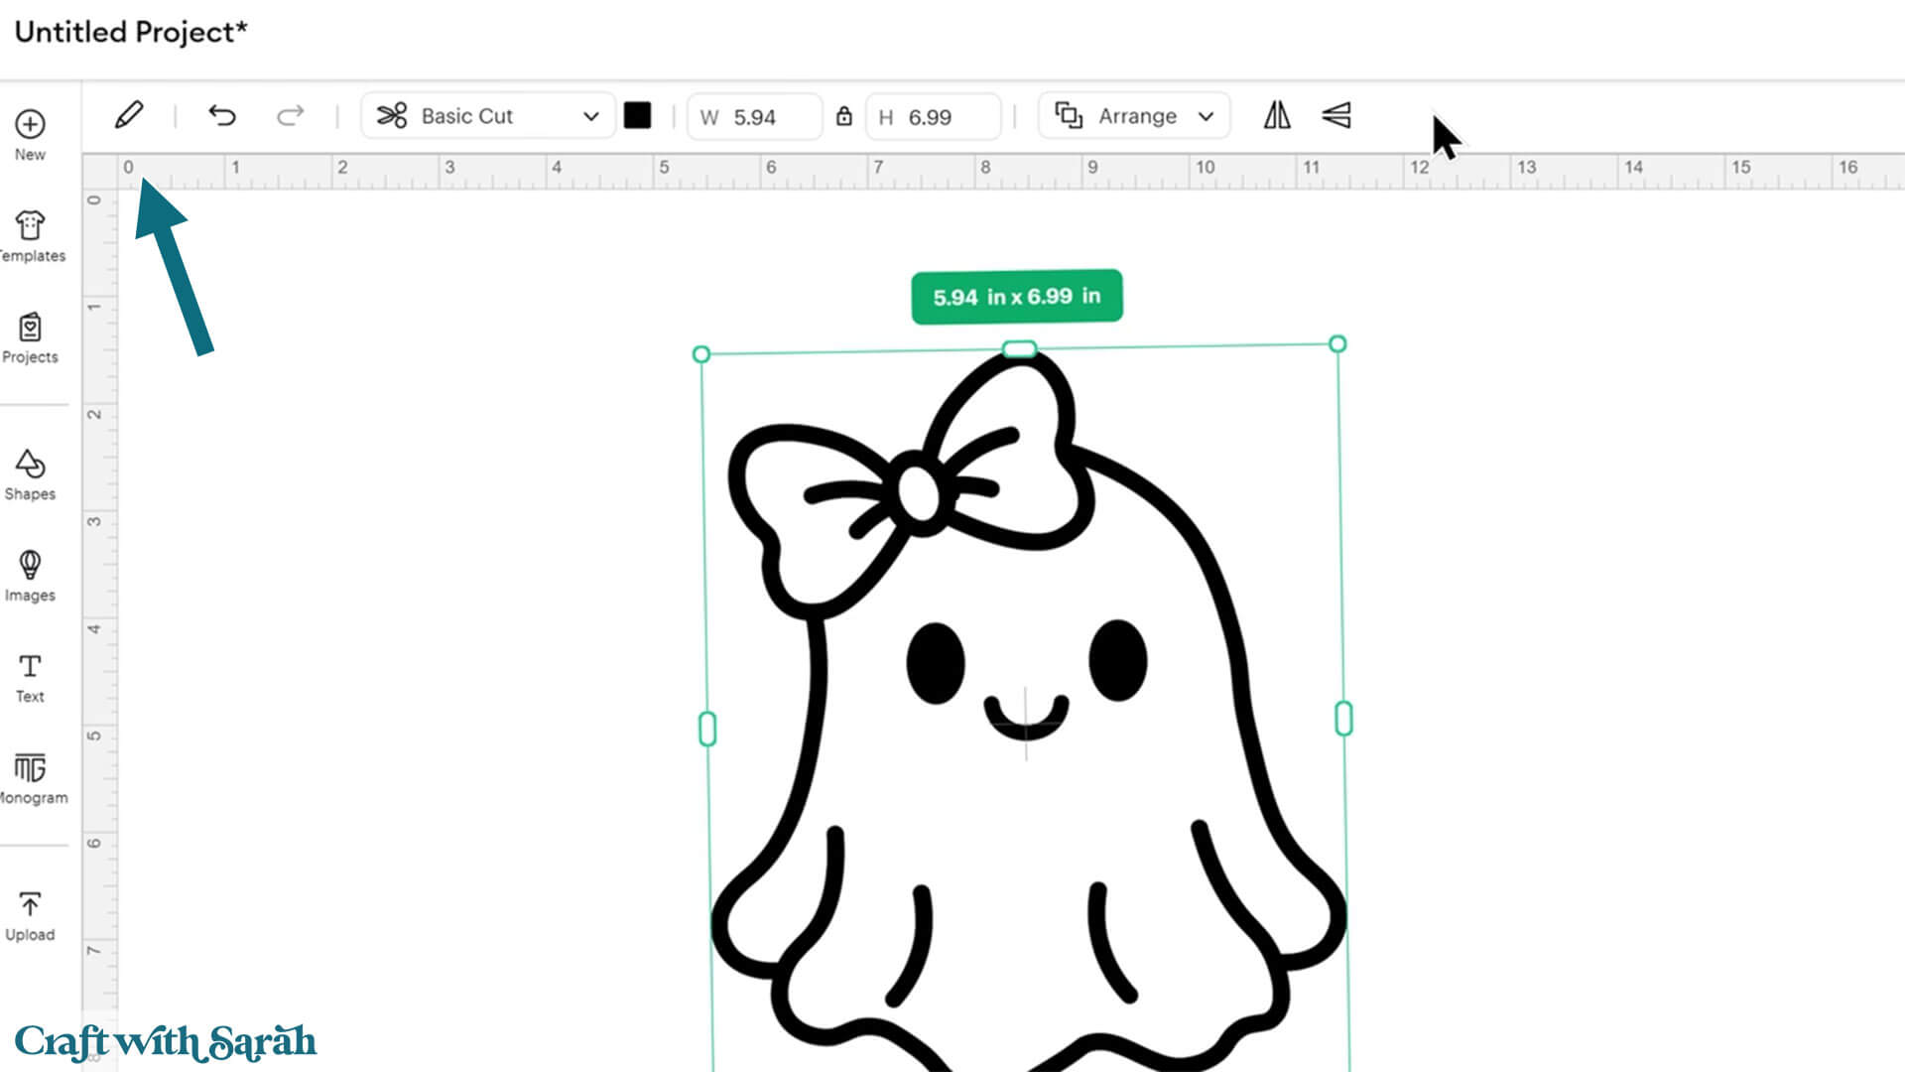
Task: Click the New project plus icon
Action: pyautogui.click(x=30, y=125)
